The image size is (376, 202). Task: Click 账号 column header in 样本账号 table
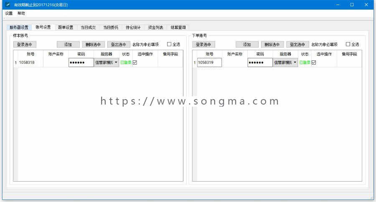click(x=30, y=54)
